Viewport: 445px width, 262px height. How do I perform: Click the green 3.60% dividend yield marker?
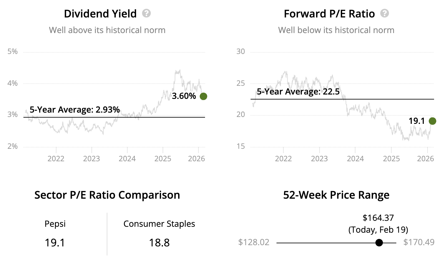(203, 96)
